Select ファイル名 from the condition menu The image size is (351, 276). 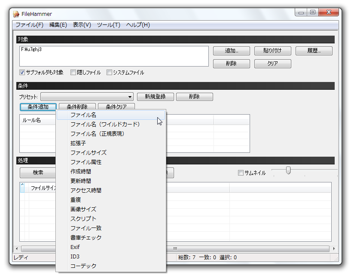(111, 115)
